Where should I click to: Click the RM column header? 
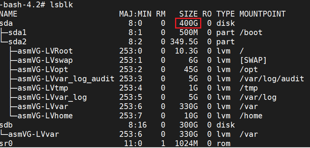pos(161,14)
